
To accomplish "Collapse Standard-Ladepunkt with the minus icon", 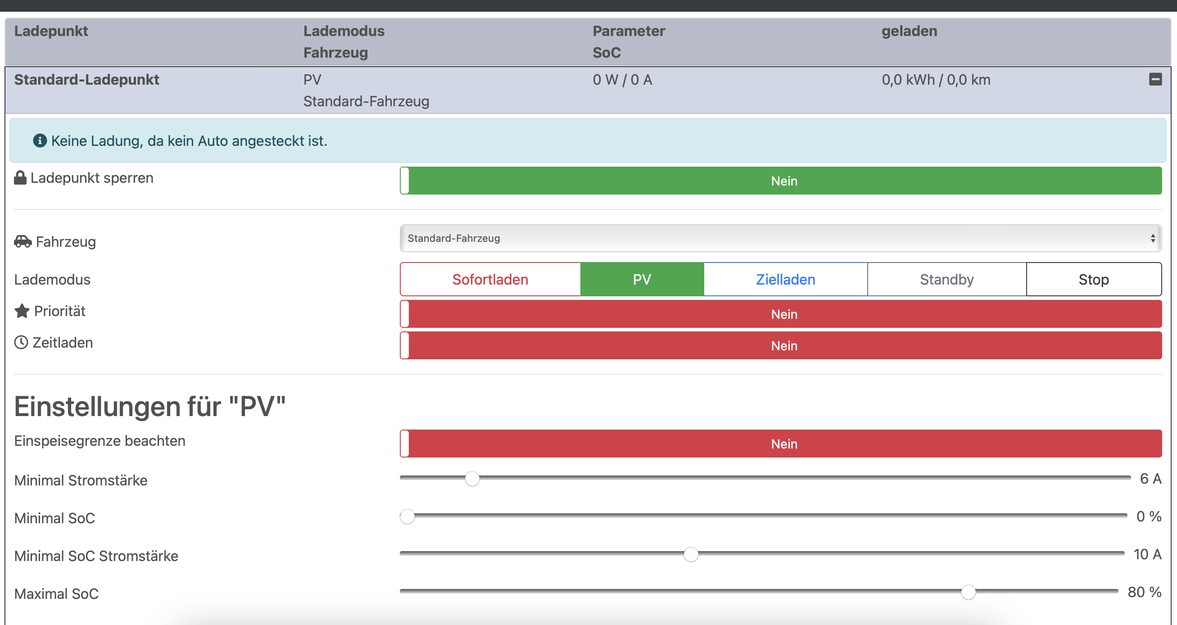I will pyautogui.click(x=1155, y=80).
